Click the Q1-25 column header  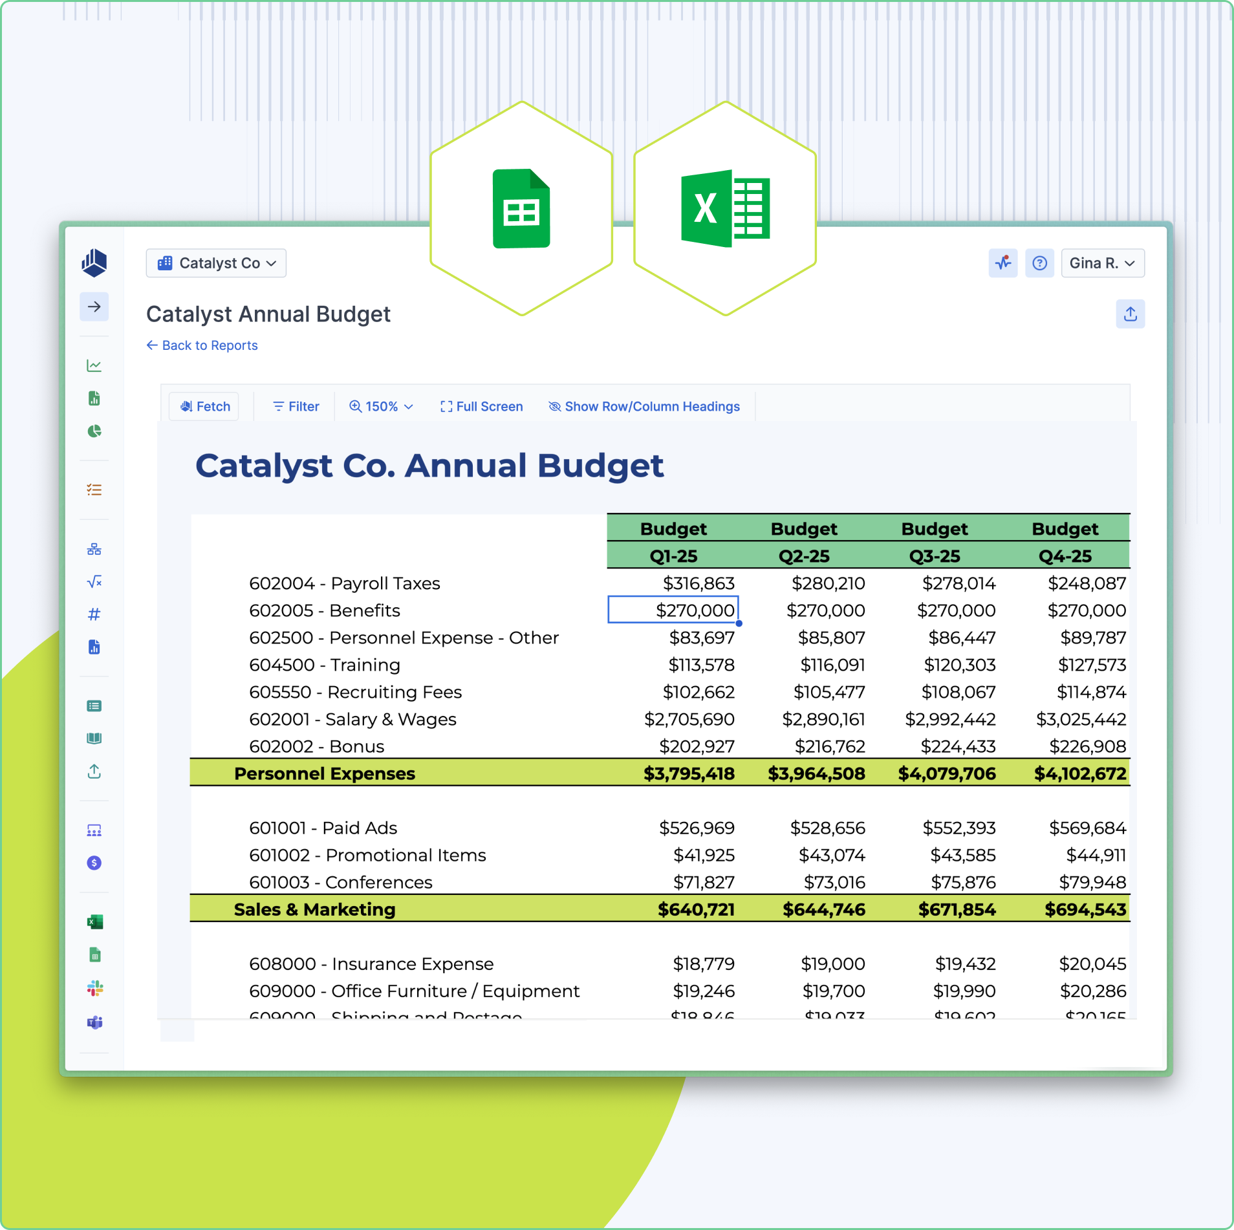[x=673, y=556]
